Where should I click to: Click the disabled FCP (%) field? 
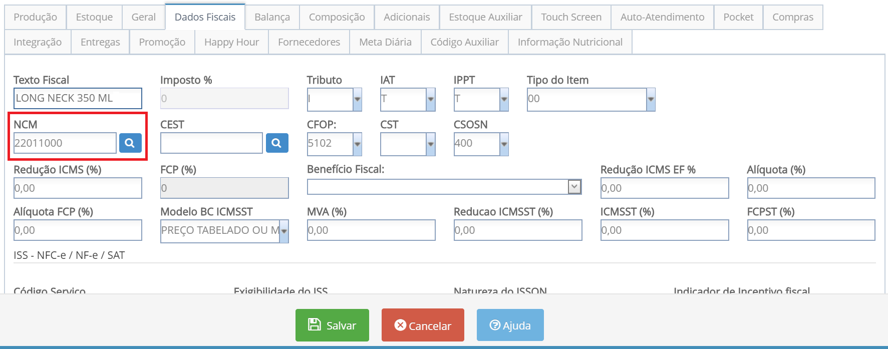224,188
